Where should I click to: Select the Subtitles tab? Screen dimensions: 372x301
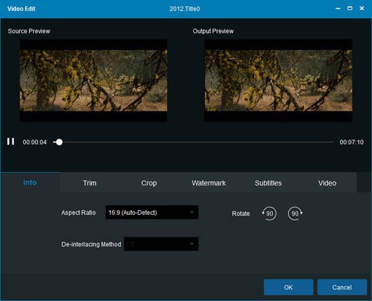268,183
